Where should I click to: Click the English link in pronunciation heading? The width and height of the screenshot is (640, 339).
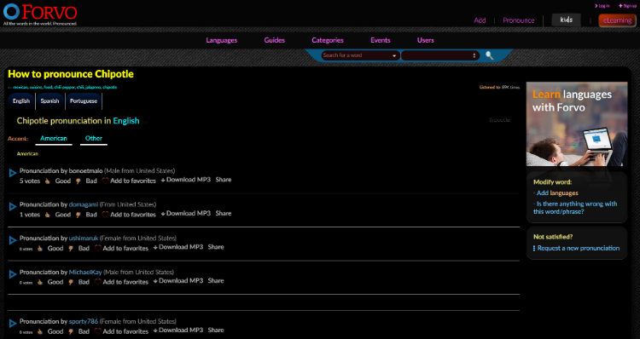(126, 121)
